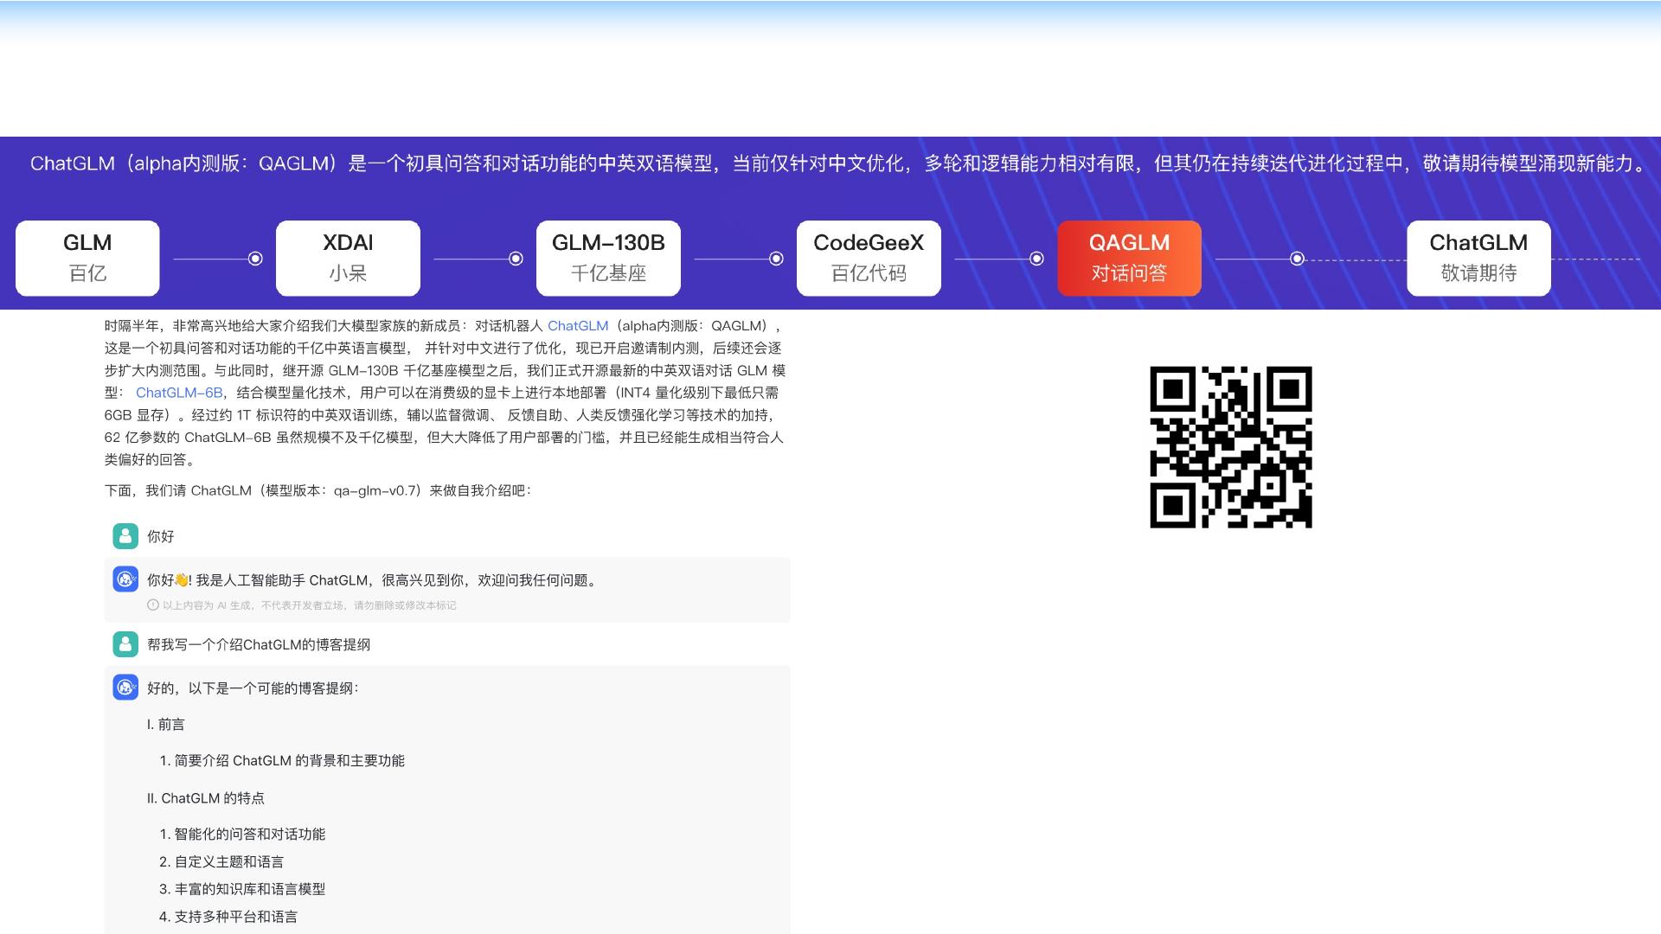Click the info icon before AI disclaimer
The image size is (1661, 934).
coord(153,605)
